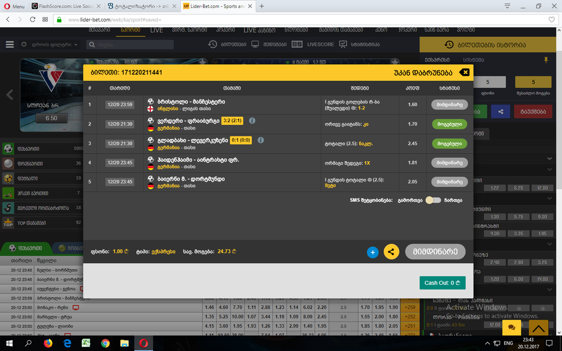562x351 pixels.
Task: Open შედეგები results in toolbar
Action: [269, 44]
